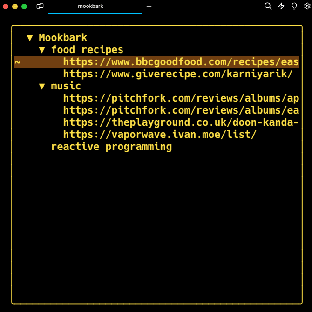Screen dimensions: 312x312
Task: Switch to the mookbark tab
Action: click(x=90, y=6)
